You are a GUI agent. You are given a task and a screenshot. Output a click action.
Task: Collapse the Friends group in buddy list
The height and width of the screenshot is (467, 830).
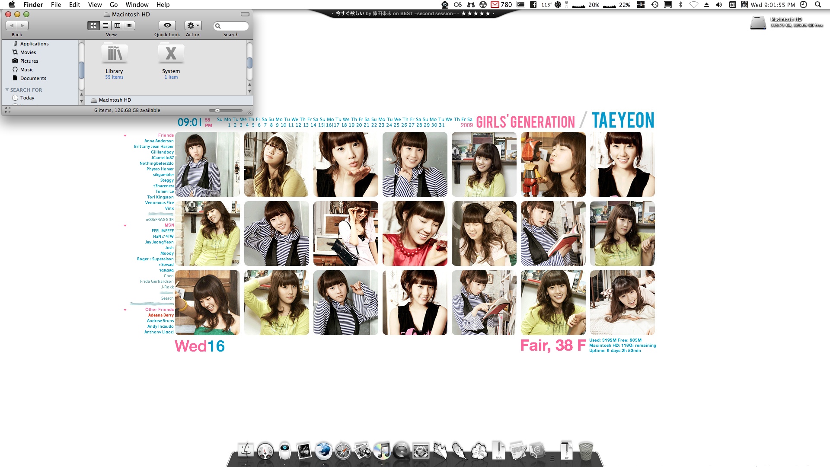(125, 136)
